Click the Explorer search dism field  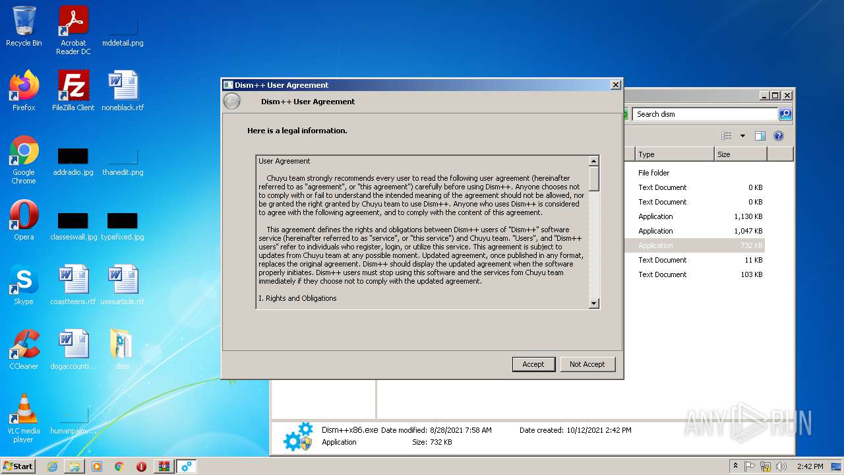click(x=705, y=114)
